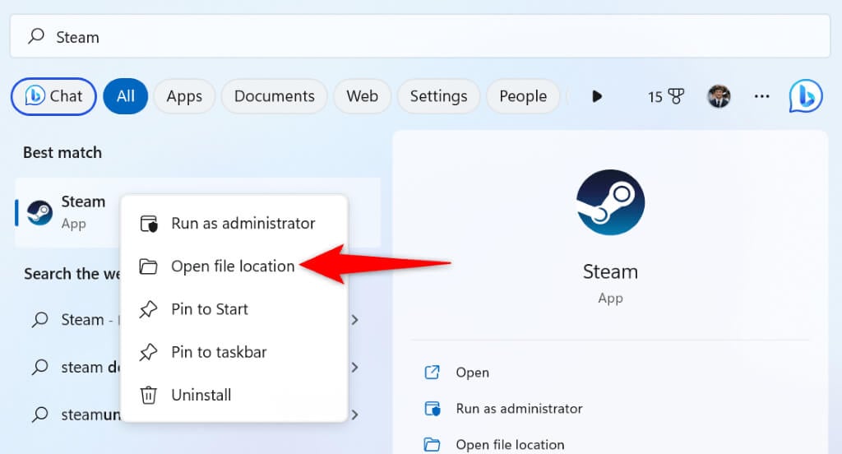Switch to the Apps filter tab
Viewport: 842px width, 454px height.
coord(184,96)
